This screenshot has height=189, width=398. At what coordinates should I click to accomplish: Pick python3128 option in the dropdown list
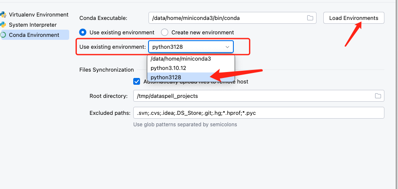166,77
